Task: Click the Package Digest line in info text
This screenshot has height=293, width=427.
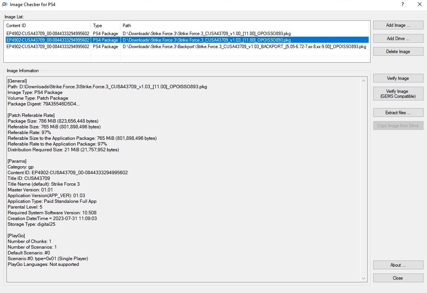Action: point(43,104)
